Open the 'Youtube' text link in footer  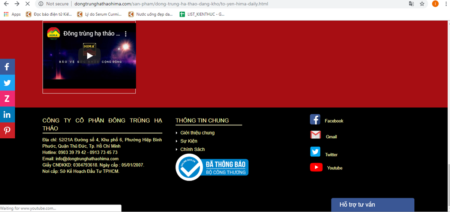click(334, 168)
